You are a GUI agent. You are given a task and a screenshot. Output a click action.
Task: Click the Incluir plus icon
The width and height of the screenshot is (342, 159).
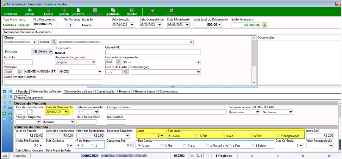(x=29, y=10)
